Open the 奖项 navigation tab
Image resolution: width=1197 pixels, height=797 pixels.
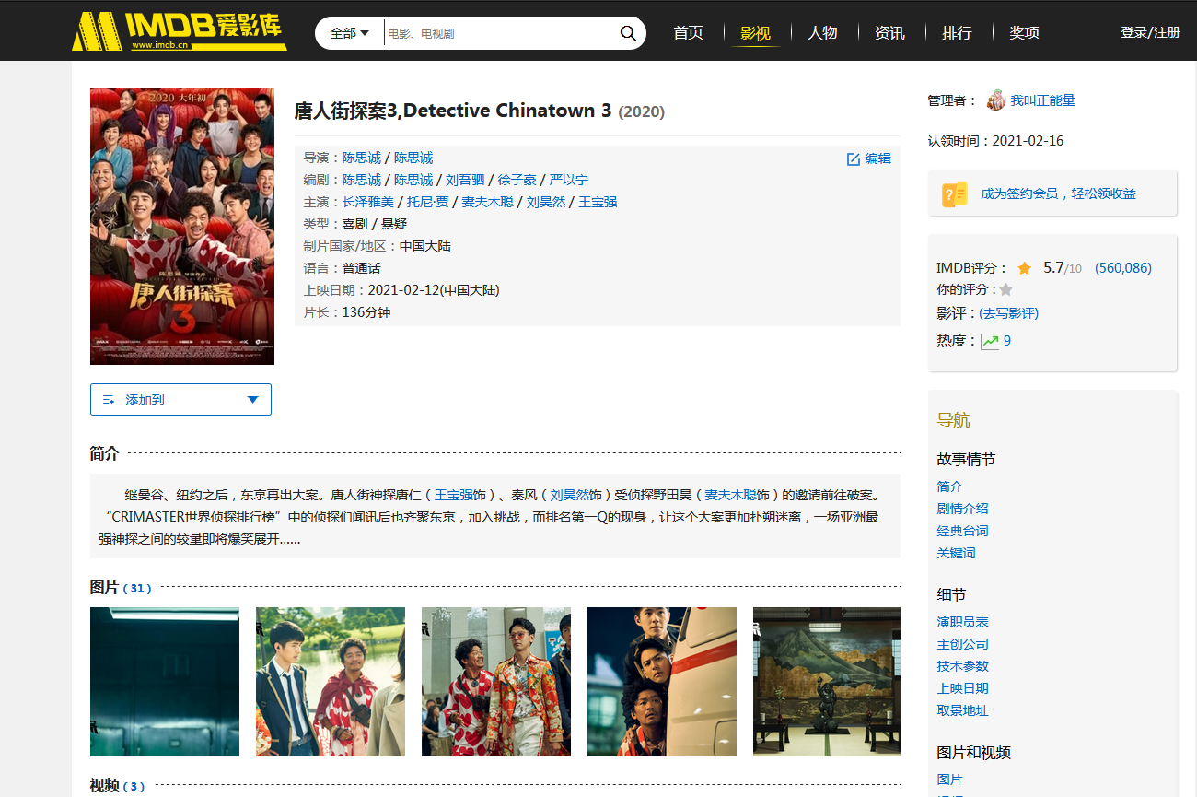click(x=1024, y=33)
